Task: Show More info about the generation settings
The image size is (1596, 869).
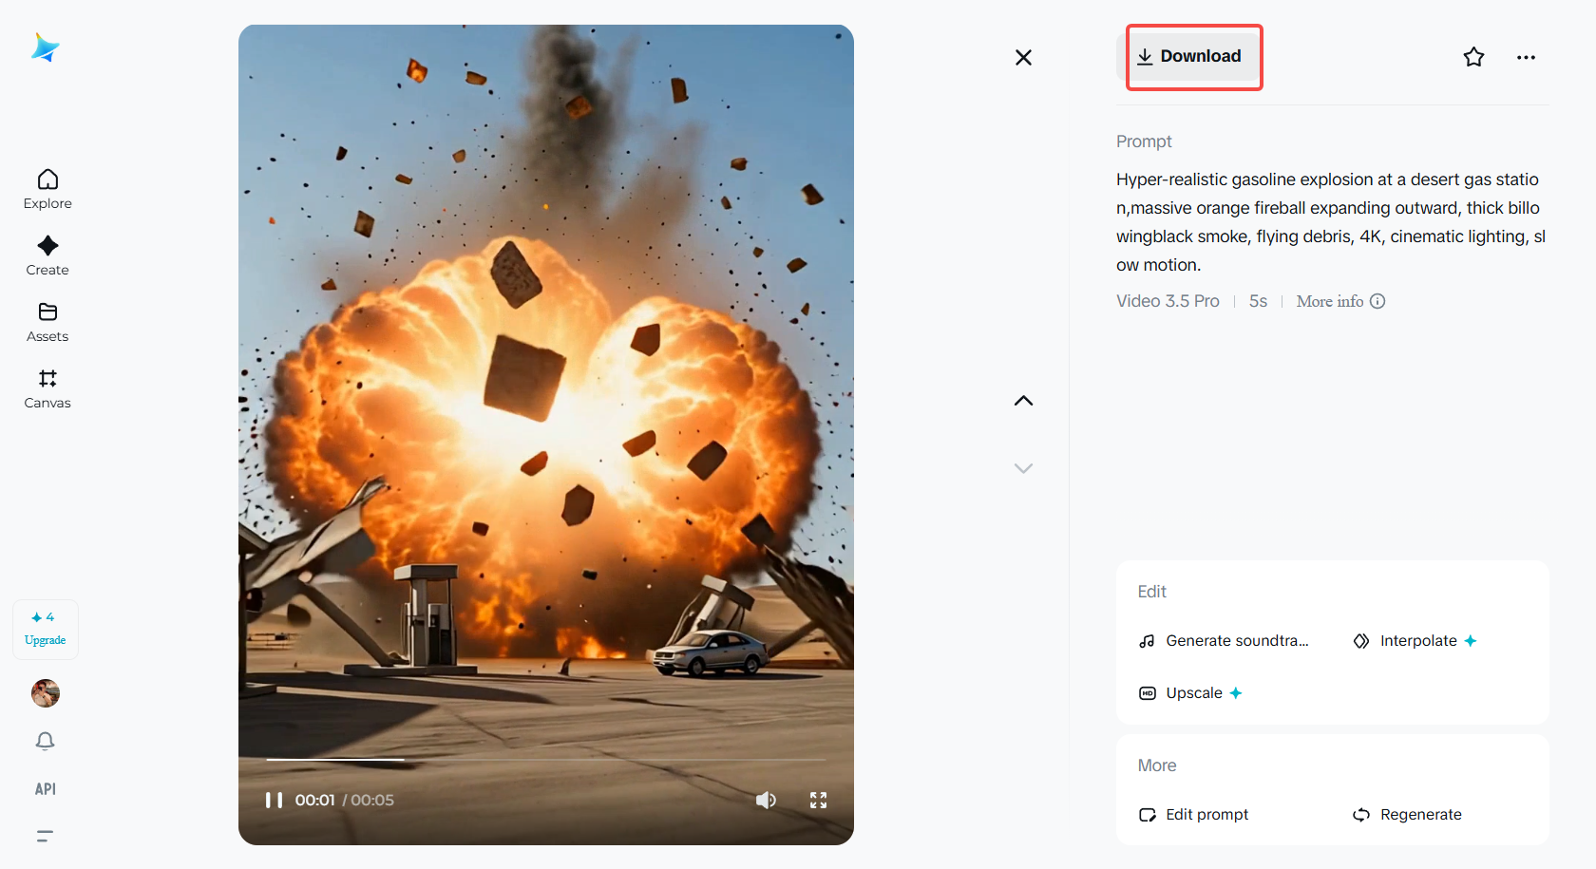Action: (x=1339, y=301)
